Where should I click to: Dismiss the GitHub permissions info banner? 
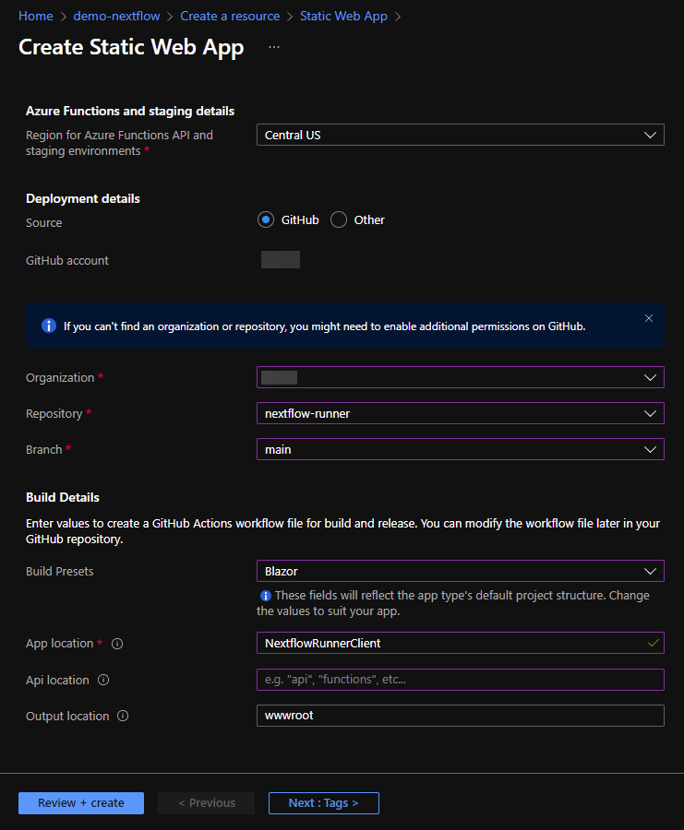tap(649, 318)
